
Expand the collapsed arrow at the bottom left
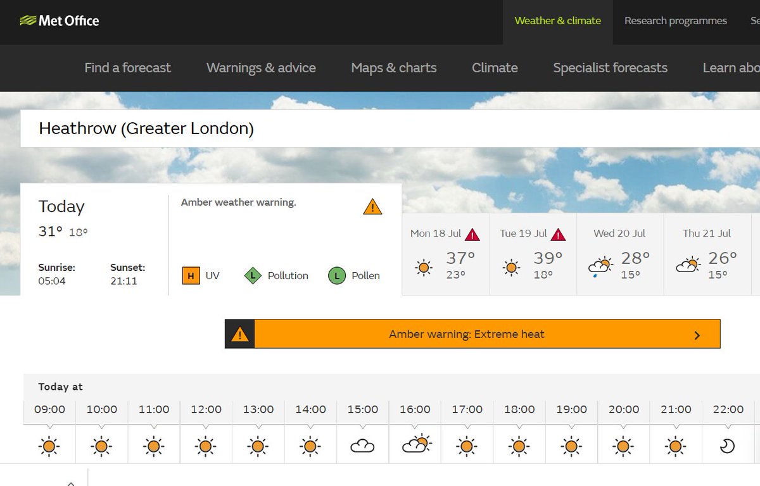71,482
